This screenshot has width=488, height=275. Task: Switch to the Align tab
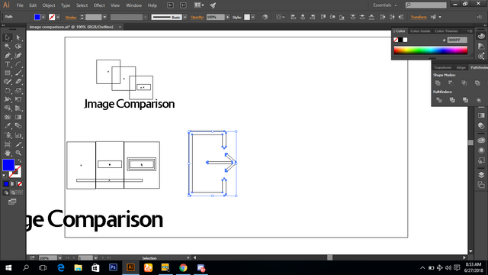point(461,68)
